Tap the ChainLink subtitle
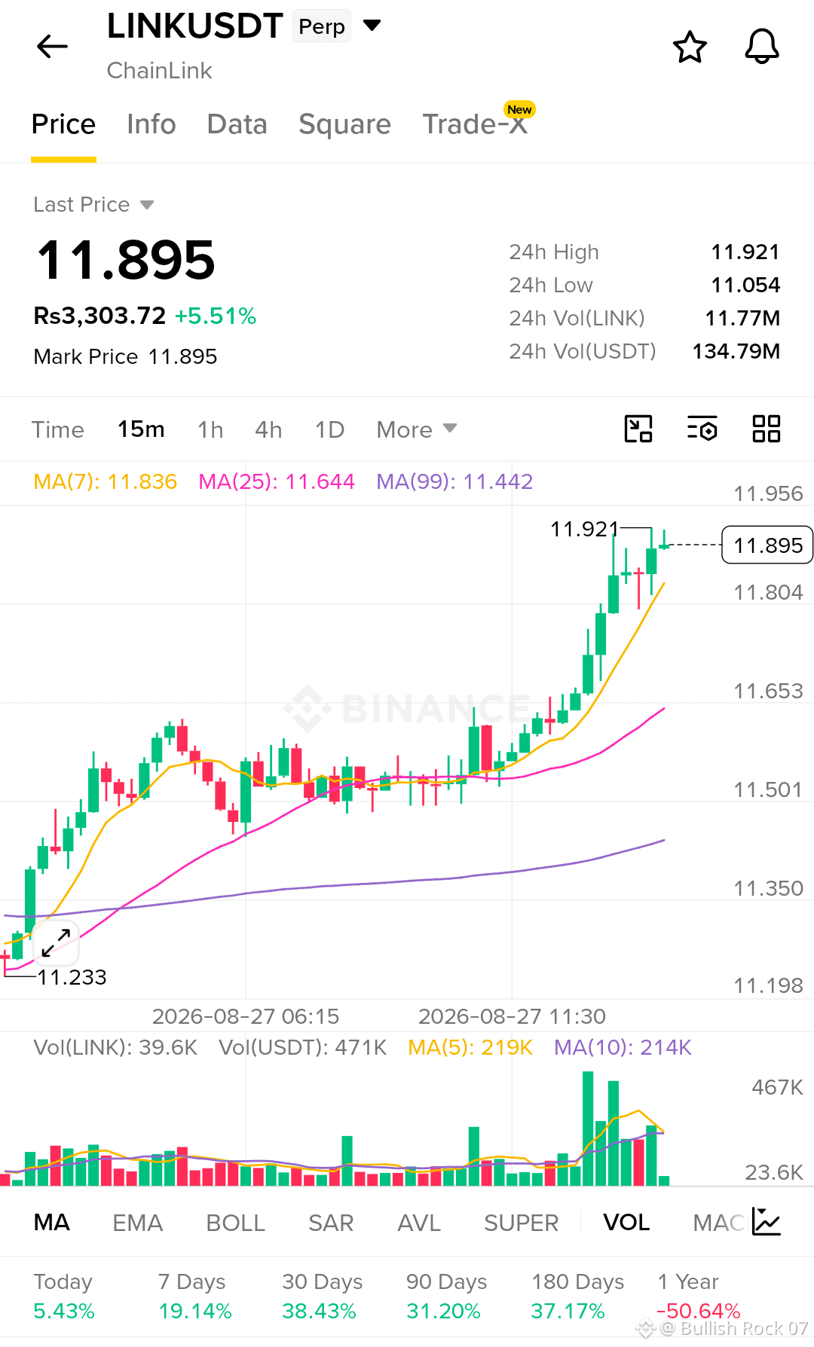814x1347 pixels. (x=160, y=70)
